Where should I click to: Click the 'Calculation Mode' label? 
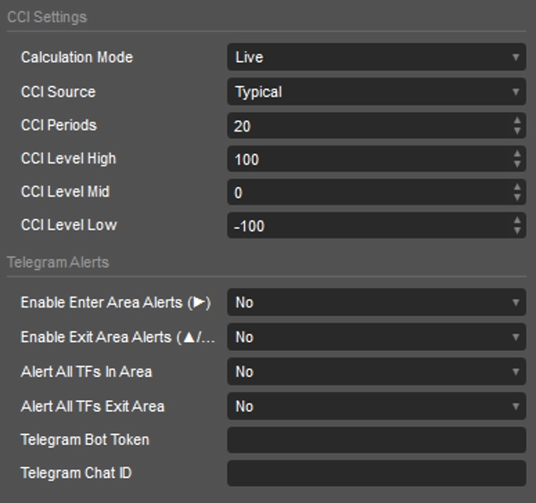tap(77, 57)
